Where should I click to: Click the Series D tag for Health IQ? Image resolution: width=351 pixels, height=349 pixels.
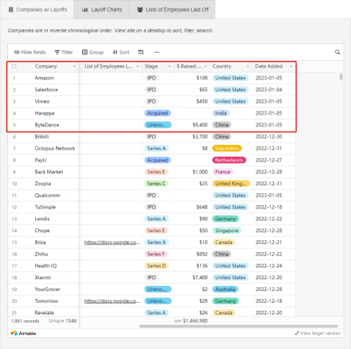(x=156, y=266)
